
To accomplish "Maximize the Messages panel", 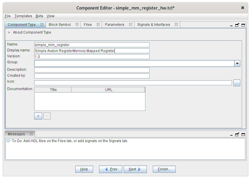I will (243, 134).
